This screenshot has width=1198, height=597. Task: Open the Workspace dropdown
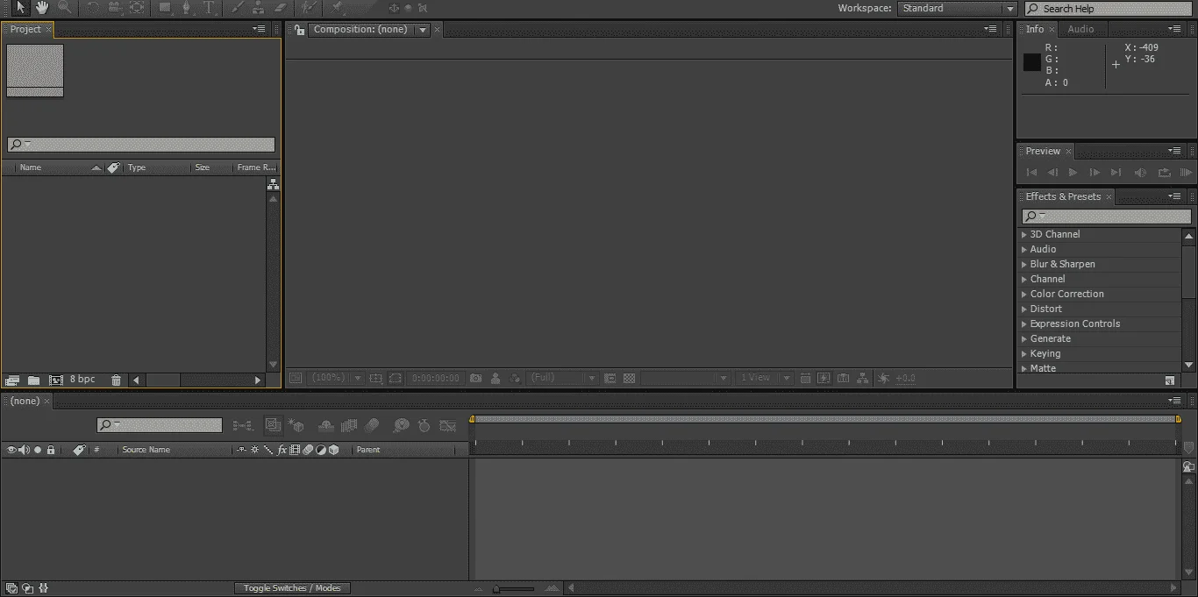957,9
